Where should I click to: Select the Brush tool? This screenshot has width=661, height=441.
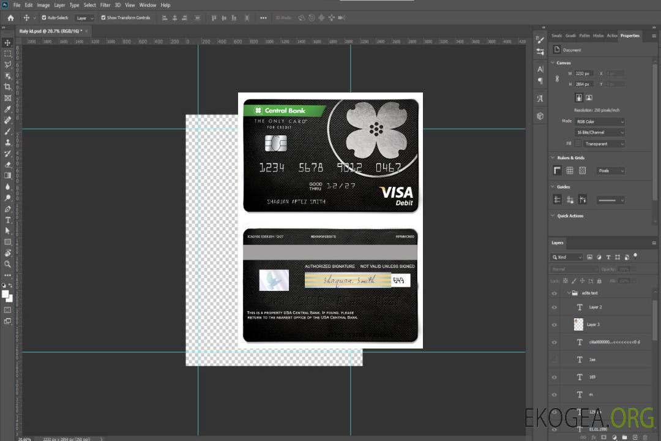pos(7,131)
